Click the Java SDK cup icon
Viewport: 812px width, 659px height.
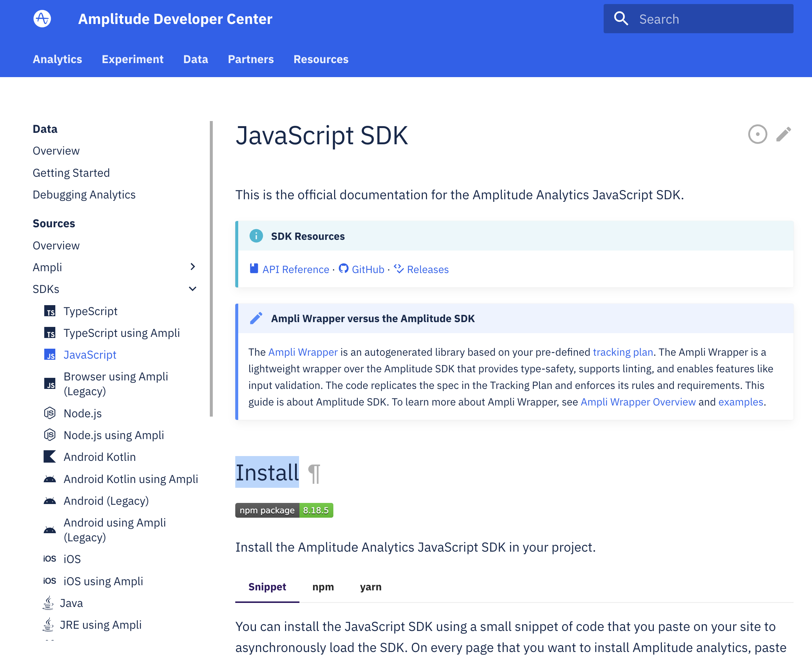coord(48,603)
